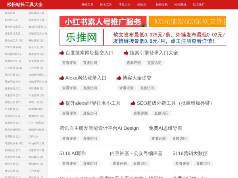Screen dimensions: 238x178
Task: Select 返回首页 in the sidebar
Action: [x=10, y=13]
